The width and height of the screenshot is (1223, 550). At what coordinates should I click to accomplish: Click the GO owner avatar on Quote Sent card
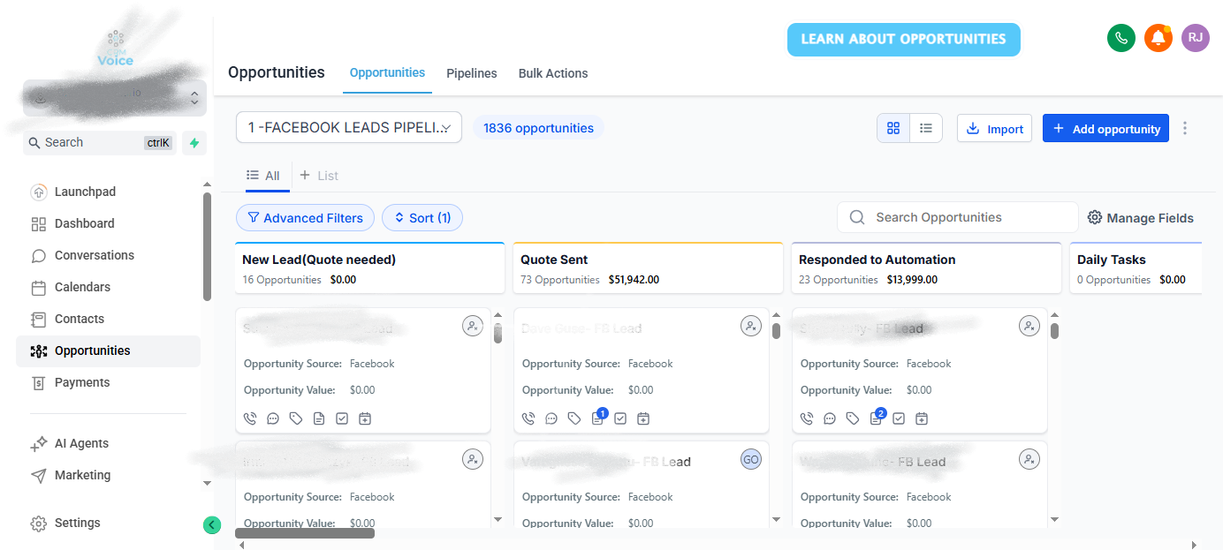click(751, 459)
